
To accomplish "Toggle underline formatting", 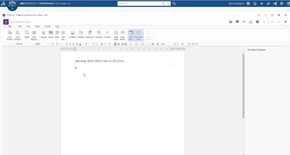I will click(73, 44).
